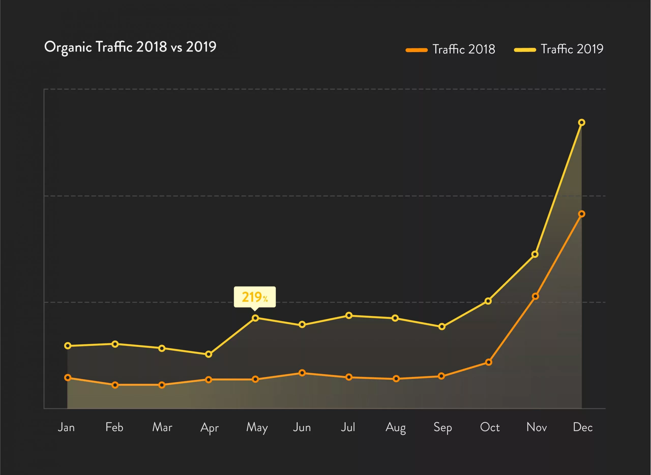Click the Mar axis label

pyautogui.click(x=162, y=427)
